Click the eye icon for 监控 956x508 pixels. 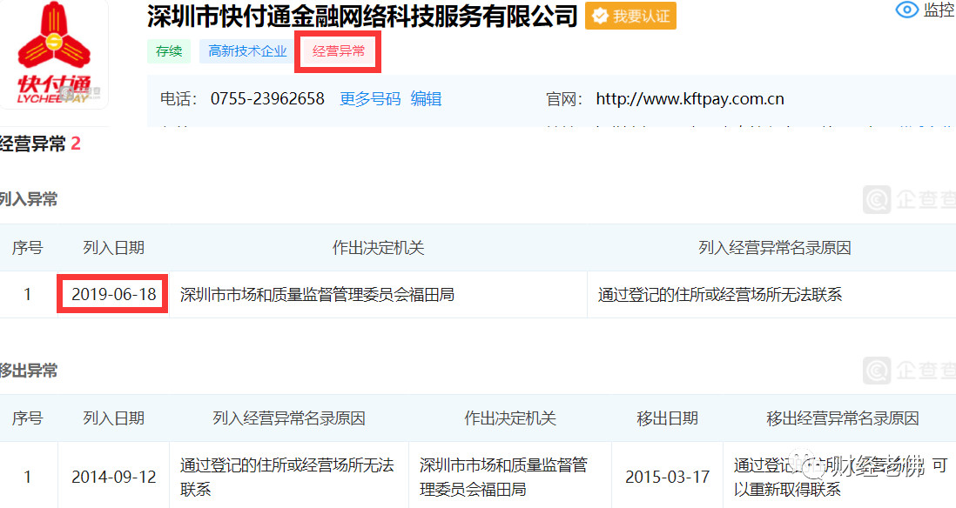pyautogui.click(x=906, y=10)
